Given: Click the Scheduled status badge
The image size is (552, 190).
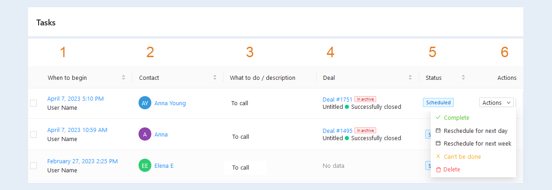Looking at the screenshot, I should 438,102.
